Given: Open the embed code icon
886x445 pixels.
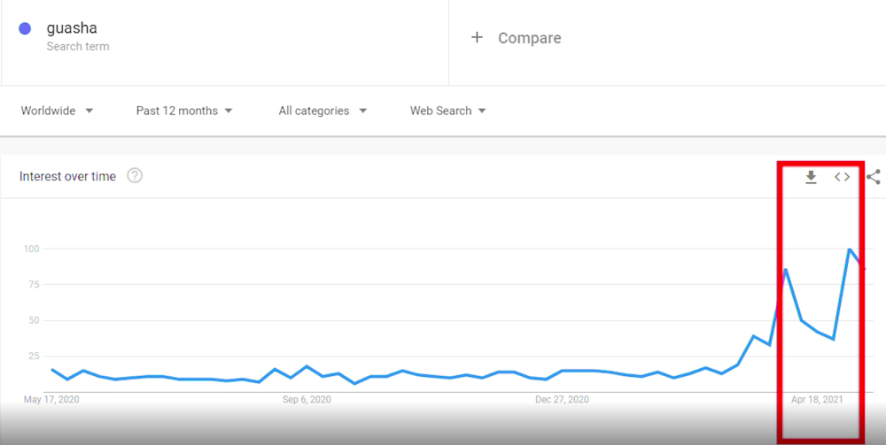Looking at the screenshot, I should click(842, 177).
